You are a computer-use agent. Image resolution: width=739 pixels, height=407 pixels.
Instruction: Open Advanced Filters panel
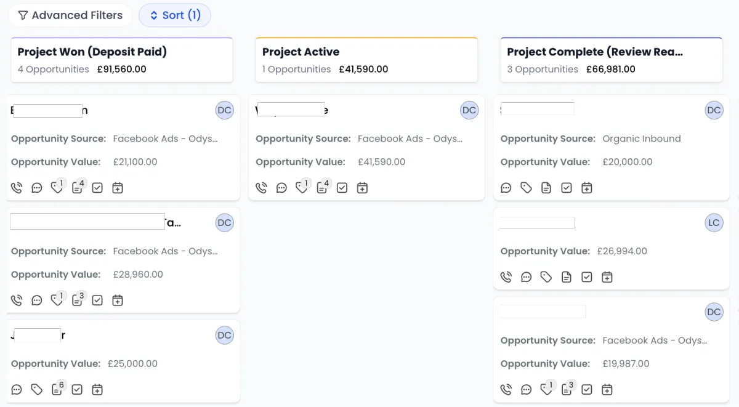tap(70, 15)
